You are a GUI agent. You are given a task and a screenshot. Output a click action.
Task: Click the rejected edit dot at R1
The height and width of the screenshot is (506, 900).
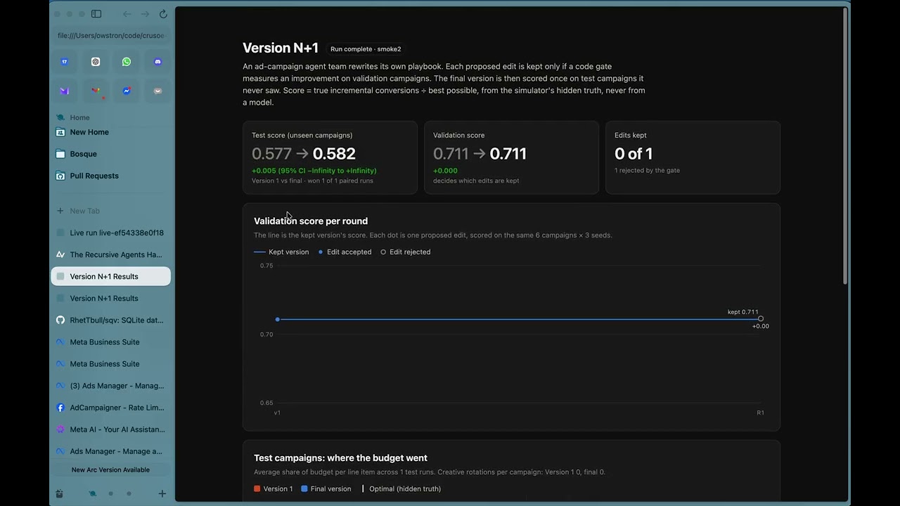(760, 319)
